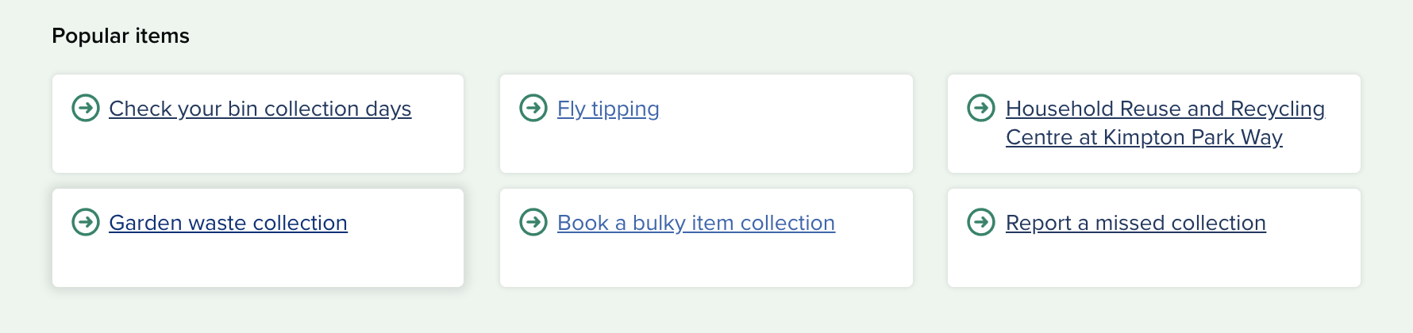Viewport: 1413px width, 333px height.
Task: Click the Popular items heading
Action: pos(121,36)
